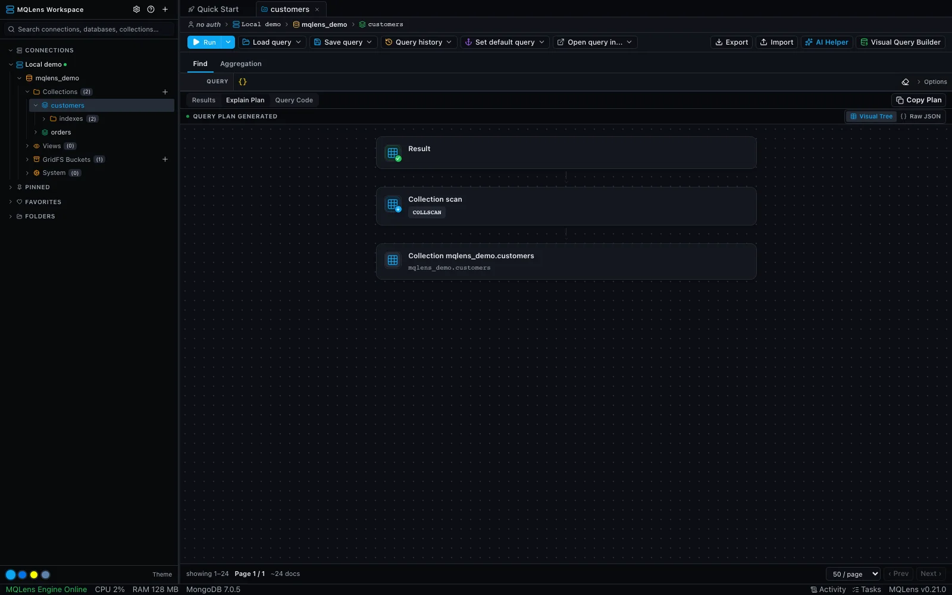Click the mqlens_demo database icon in breadcrumb

(296, 24)
